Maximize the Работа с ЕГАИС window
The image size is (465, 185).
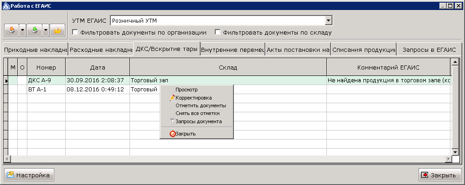[451, 5]
